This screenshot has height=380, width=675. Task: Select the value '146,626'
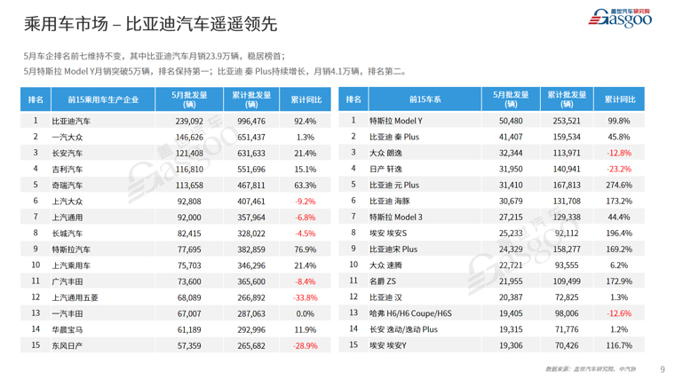189,138
